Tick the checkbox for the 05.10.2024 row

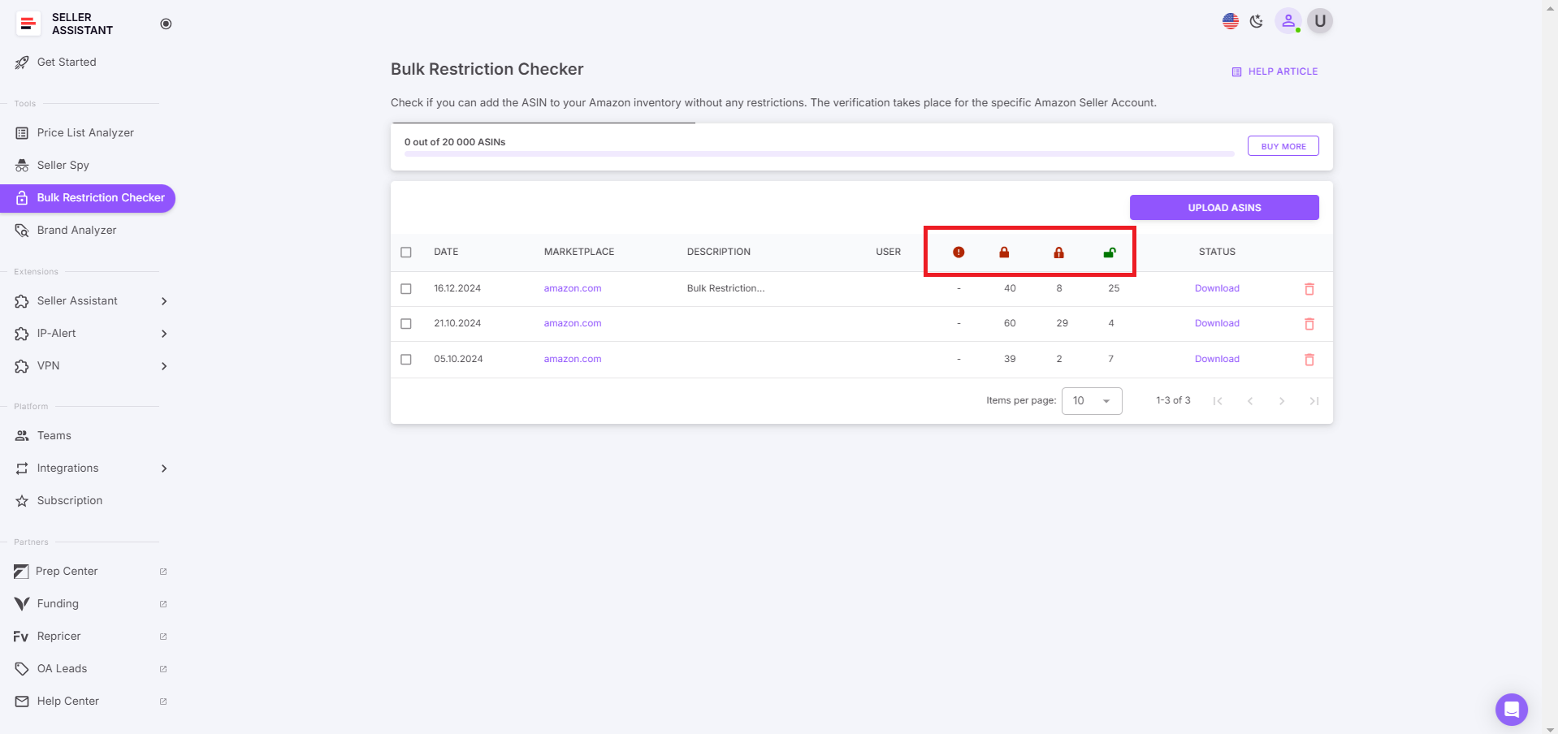click(x=406, y=359)
